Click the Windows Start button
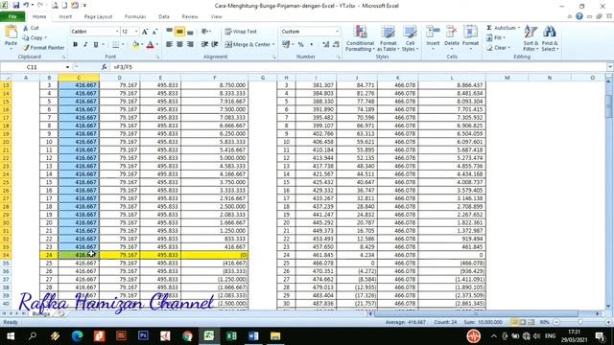The width and height of the screenshot is (614, 345). point(11,335)
